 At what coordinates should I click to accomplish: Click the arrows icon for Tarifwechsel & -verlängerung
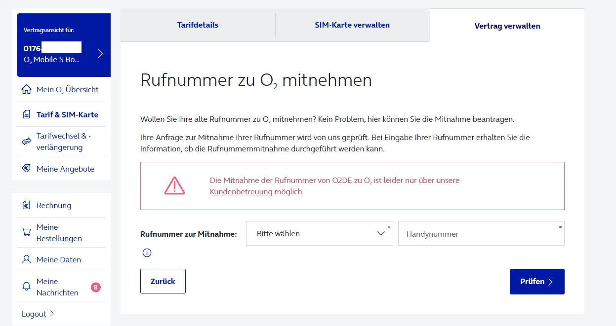27,142
